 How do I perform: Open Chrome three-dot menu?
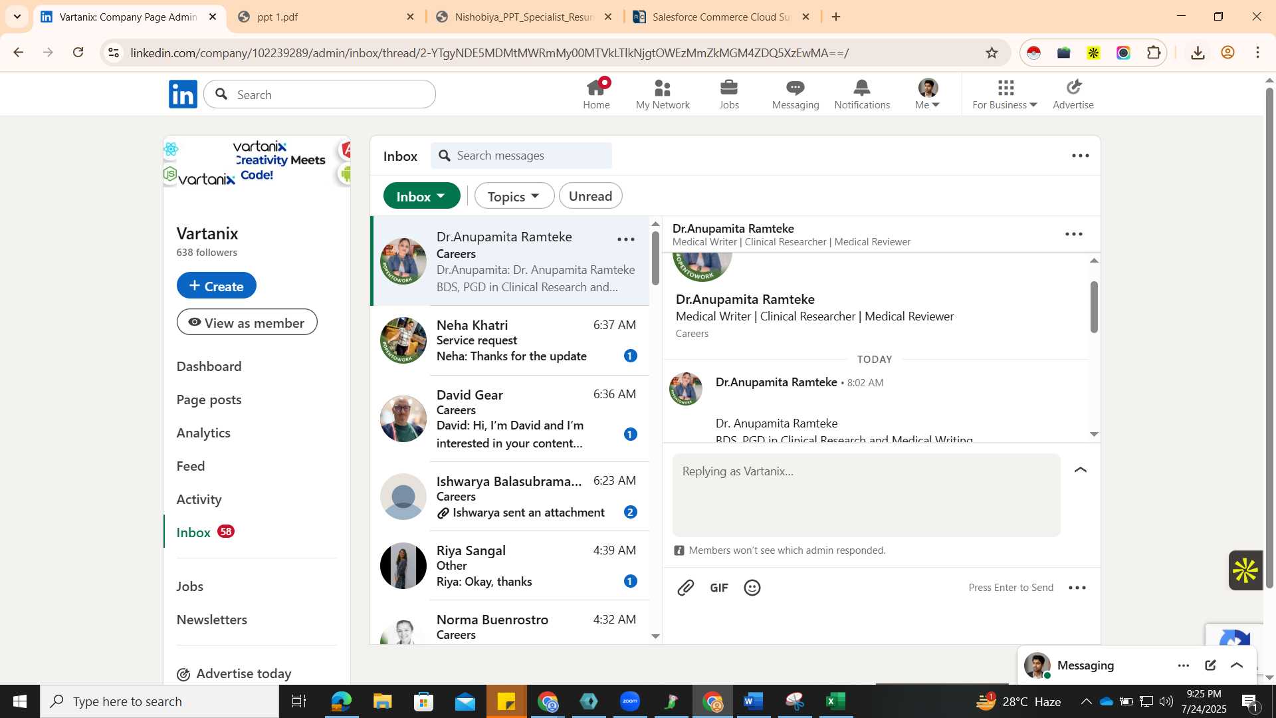coord(1258,53)
